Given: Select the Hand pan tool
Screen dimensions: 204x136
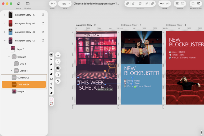Looking at the screenshot, I should [x=58, y=81].
